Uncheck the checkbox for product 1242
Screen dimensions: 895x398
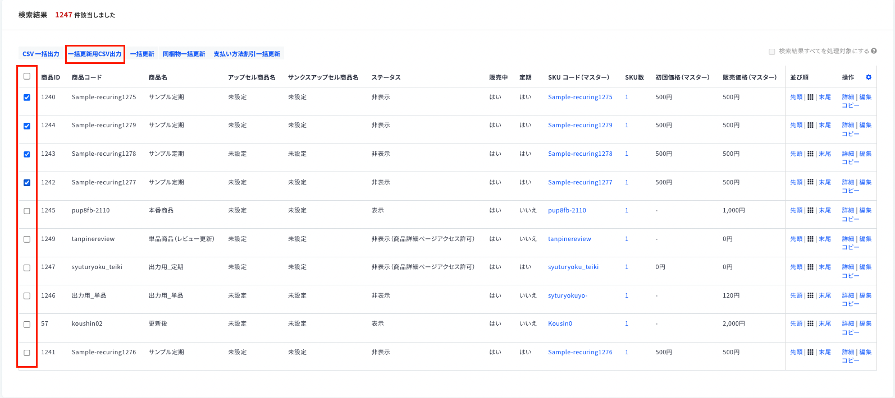click(x=27, y=183)
